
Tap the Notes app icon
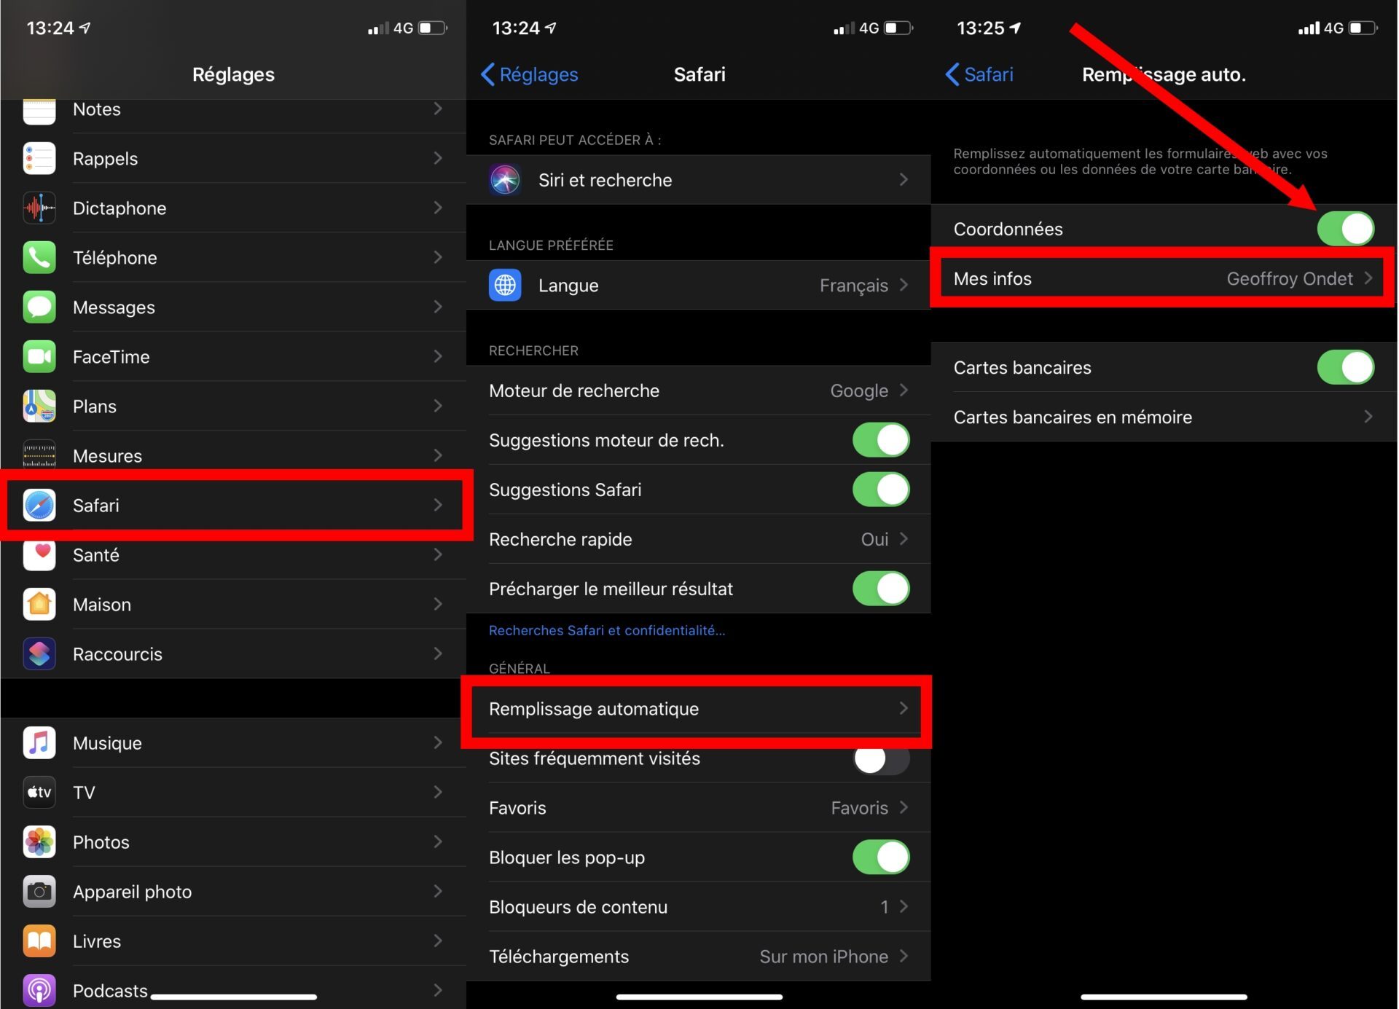click(39, 111)
